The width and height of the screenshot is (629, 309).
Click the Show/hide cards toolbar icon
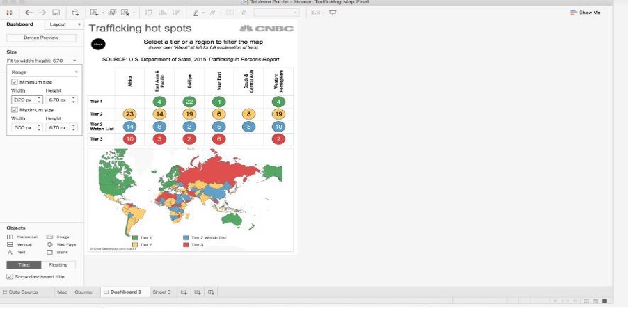pos(316,13)
